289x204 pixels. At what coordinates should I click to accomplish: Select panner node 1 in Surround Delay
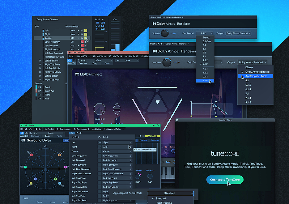point(32,155)
